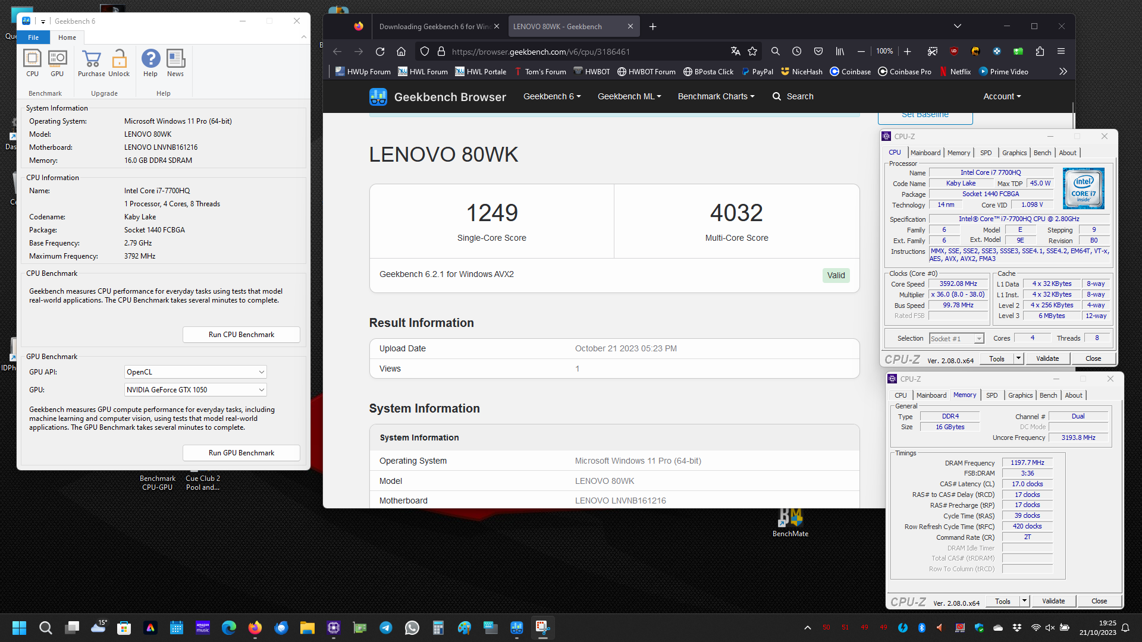1142x642 pixels.
Task: Select the Home ribbon tab in Geekbench 6
Action: [67, 37]
